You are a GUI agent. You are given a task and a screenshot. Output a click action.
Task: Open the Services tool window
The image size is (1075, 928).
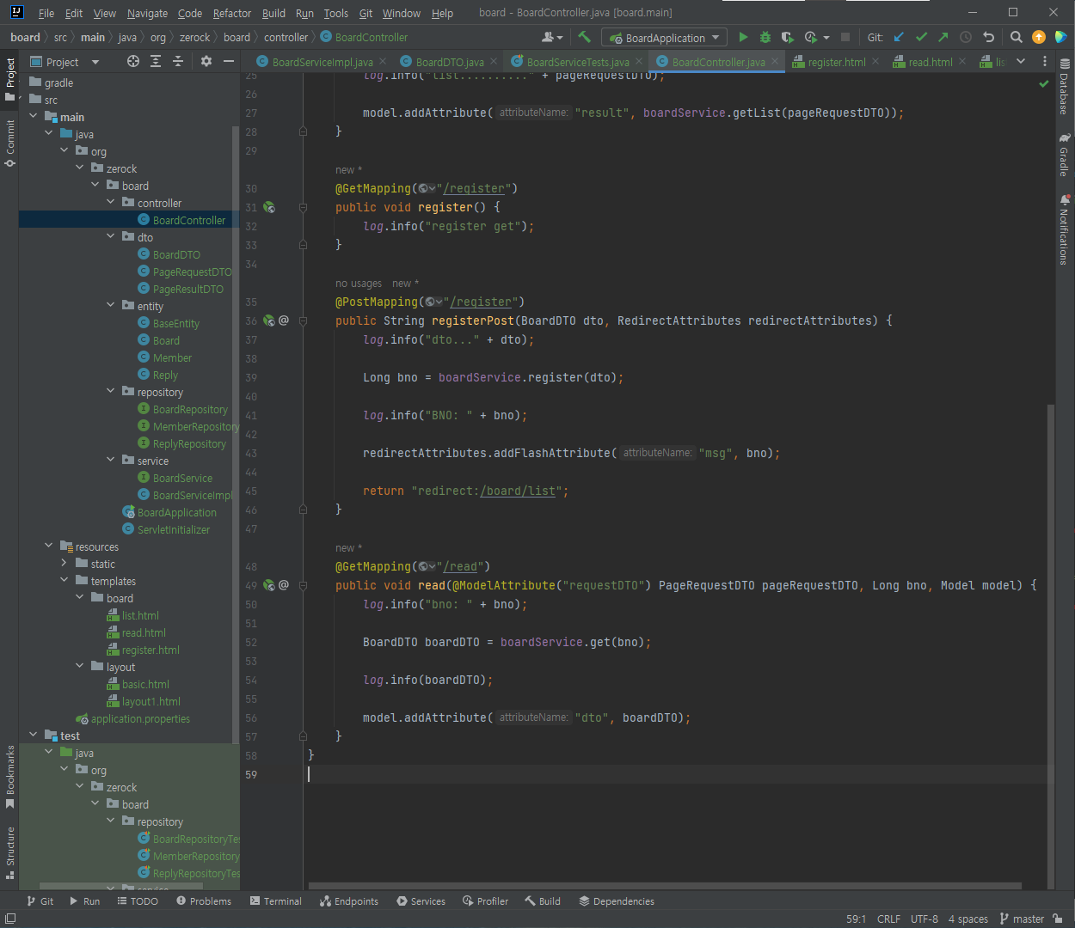point(421,901)
